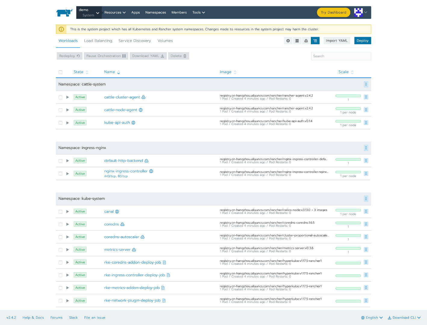This screenshot has width=427, height=325.
Task: Click the workload options icon beside cattle-cluster-agent
Action: click(366, 97)
